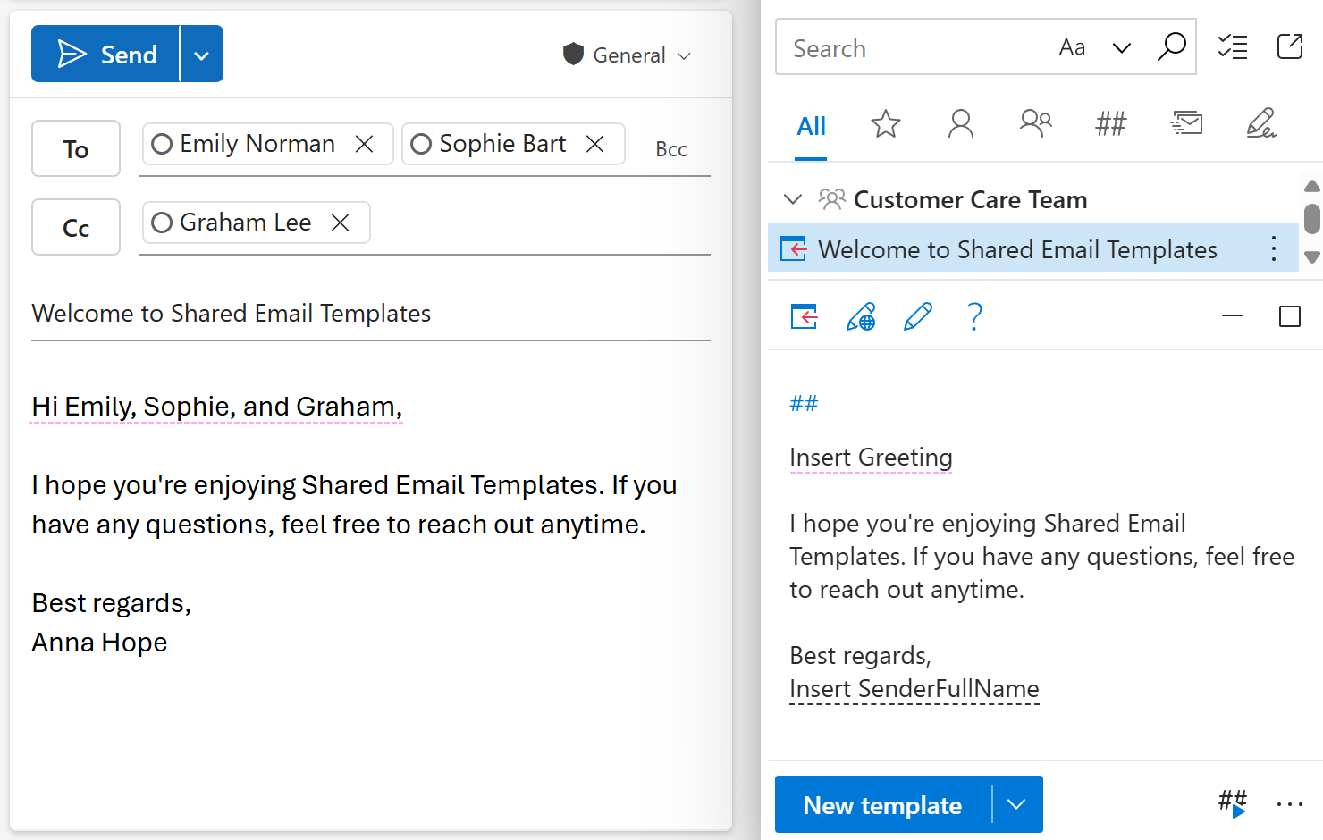Click the Paste template icon in preview toolbar
The image size is (1323, 840).
(804, 316)
